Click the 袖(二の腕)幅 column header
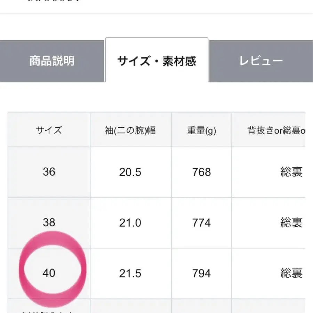The image size is (313, 313). [x=131, y=130]
